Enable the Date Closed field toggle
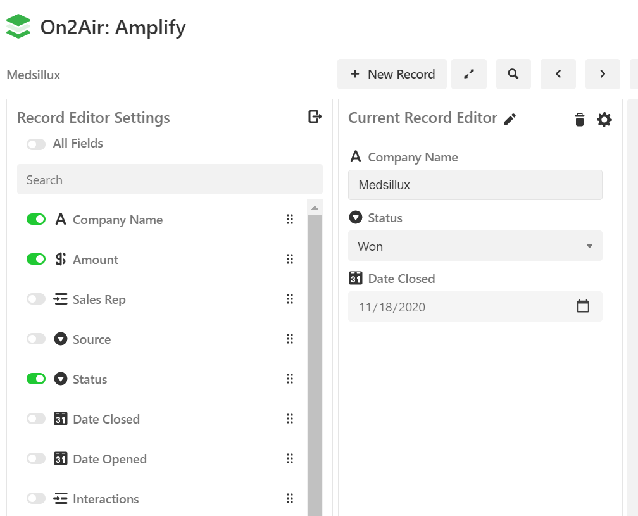The width and height of the screenshot is (638, 516). [x=36, y=418]
